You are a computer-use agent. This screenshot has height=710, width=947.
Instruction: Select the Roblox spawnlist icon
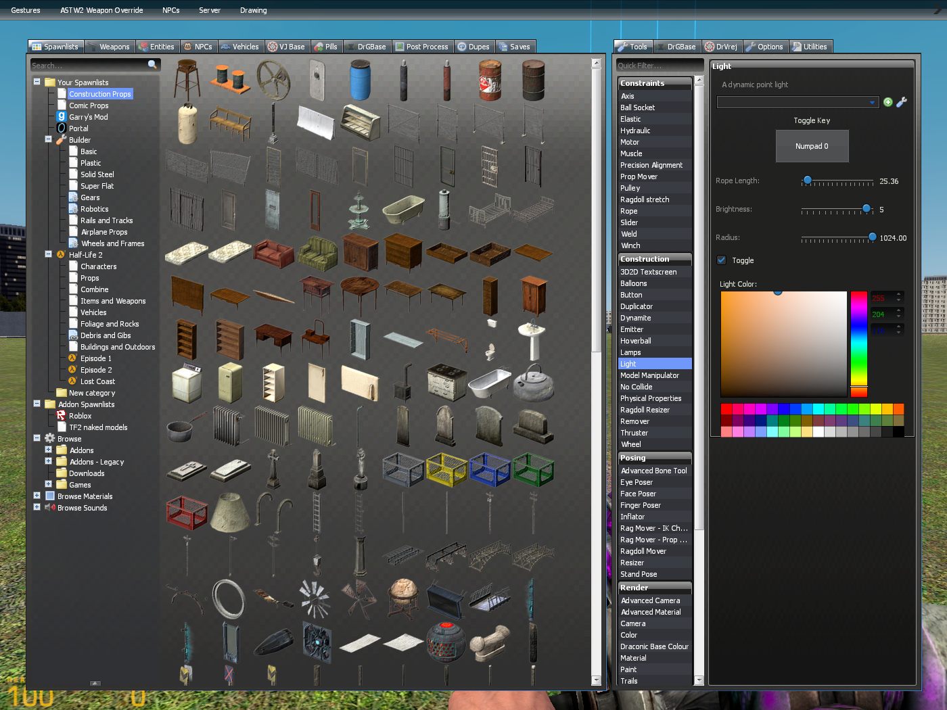pos(62,416)
